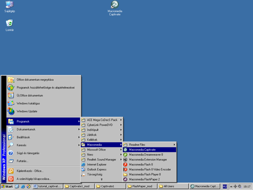Open Macromedia Captivate desktop shortcut

(x=115, y=8)
